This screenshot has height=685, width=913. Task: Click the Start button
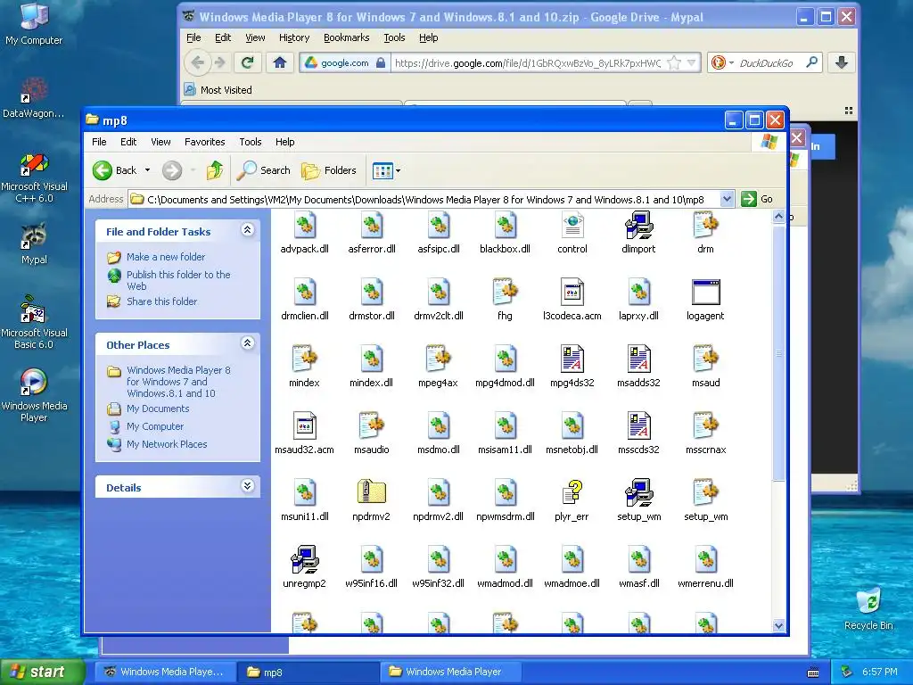point(42,672)
